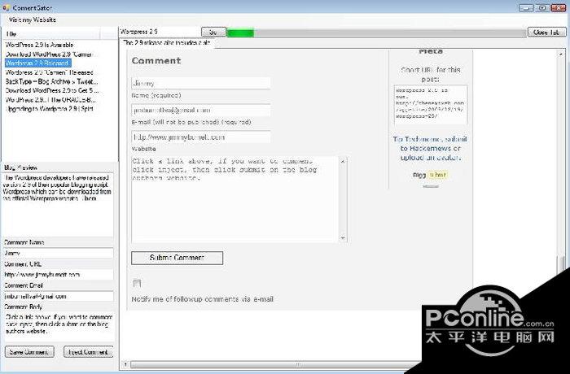
Task: Select highlighted 'Wordpress 2.9 Released' entry
Action: tap(37, 63)
